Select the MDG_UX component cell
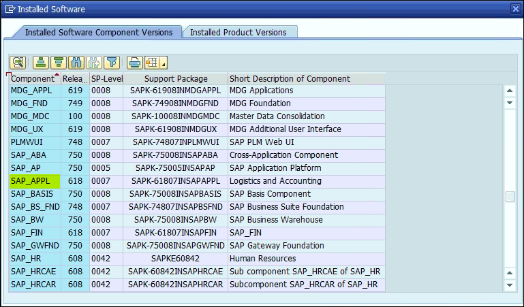The image size is (524, 307). pos(35,129)
